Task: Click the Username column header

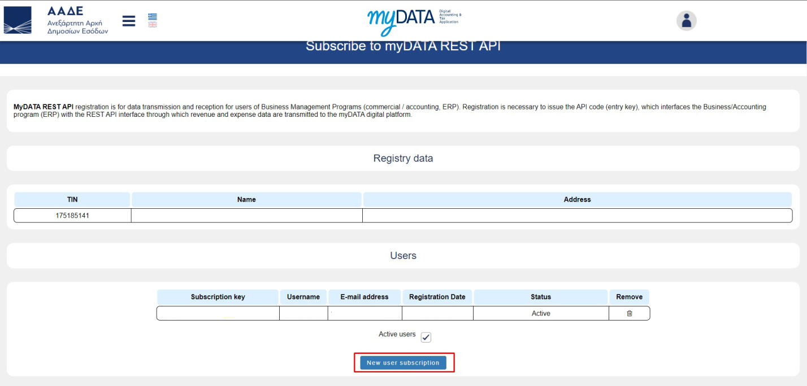Action: [x=303, y=297]
